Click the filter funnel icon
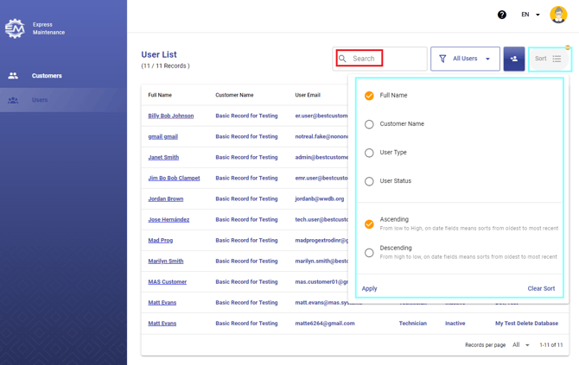 (x=442, y=59)
